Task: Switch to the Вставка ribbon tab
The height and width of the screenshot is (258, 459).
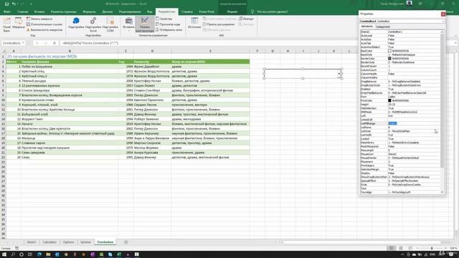Action: [x=39, y=11]
